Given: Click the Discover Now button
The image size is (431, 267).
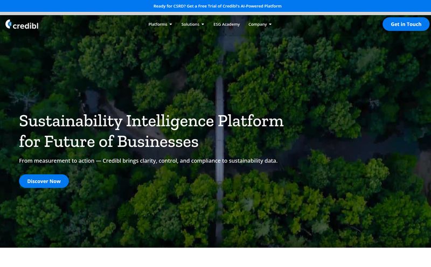Looking at the screenshot, I should pyautogui.click(x=44, y=181).
